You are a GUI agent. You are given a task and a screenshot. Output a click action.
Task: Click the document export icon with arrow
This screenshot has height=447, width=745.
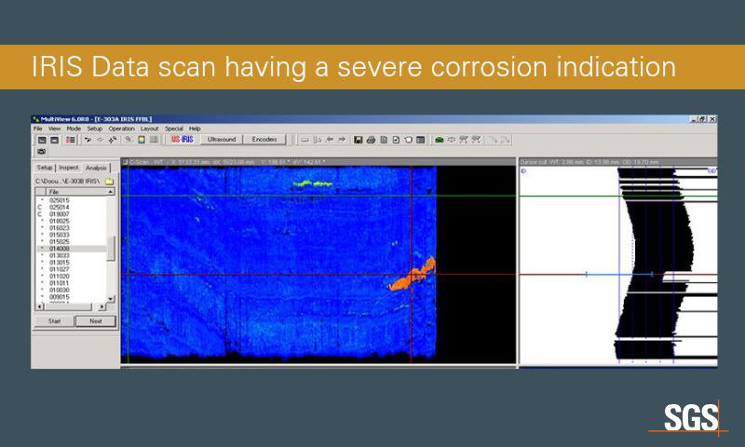(x=396, y=140)
